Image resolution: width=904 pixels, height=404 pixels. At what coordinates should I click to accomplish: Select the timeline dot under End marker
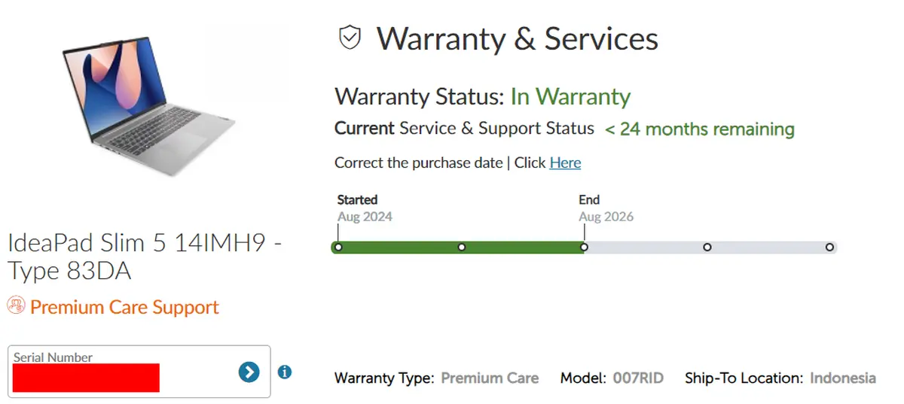click(585, 247)
